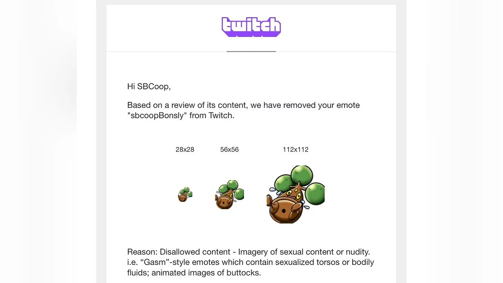Open the 112x112 Bonsly emote image

pos(296,195)
